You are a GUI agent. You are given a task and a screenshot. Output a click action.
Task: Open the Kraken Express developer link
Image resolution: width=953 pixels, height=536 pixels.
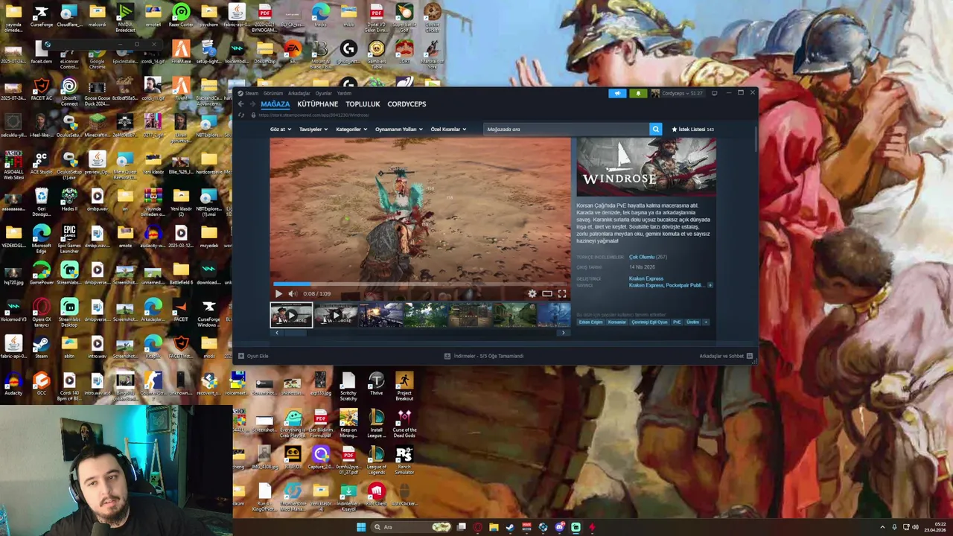click(x=646, y=278)
